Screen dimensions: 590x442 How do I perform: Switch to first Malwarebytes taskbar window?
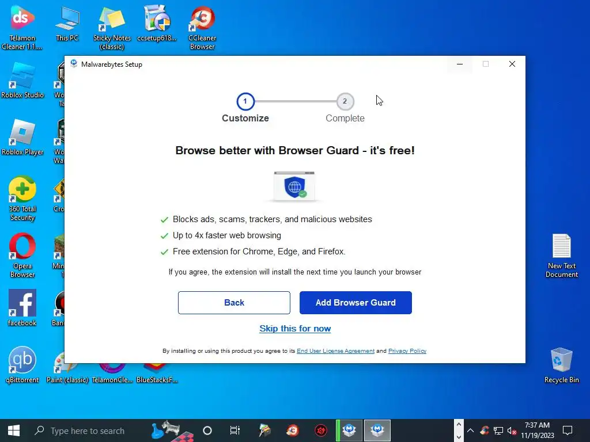[349, 430]
